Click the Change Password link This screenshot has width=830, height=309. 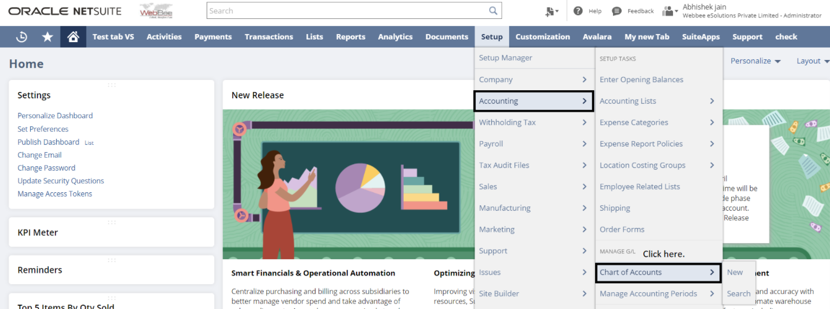[46, 168]
